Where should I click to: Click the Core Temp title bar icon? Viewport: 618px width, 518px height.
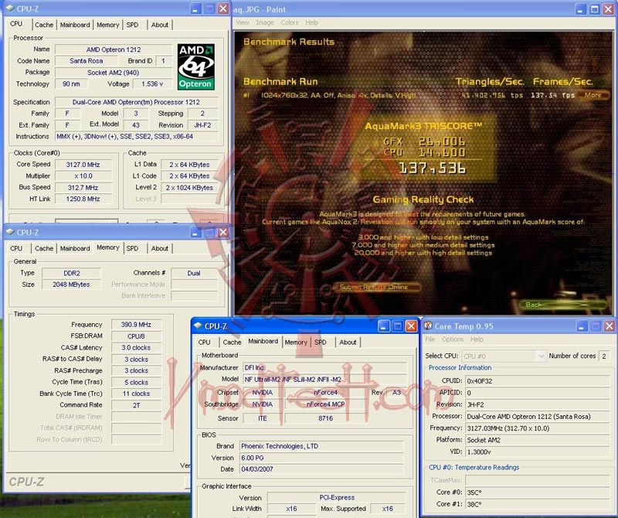pos(428,325)
